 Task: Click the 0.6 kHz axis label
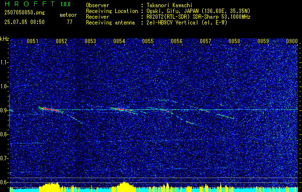[x=4, y=182]
